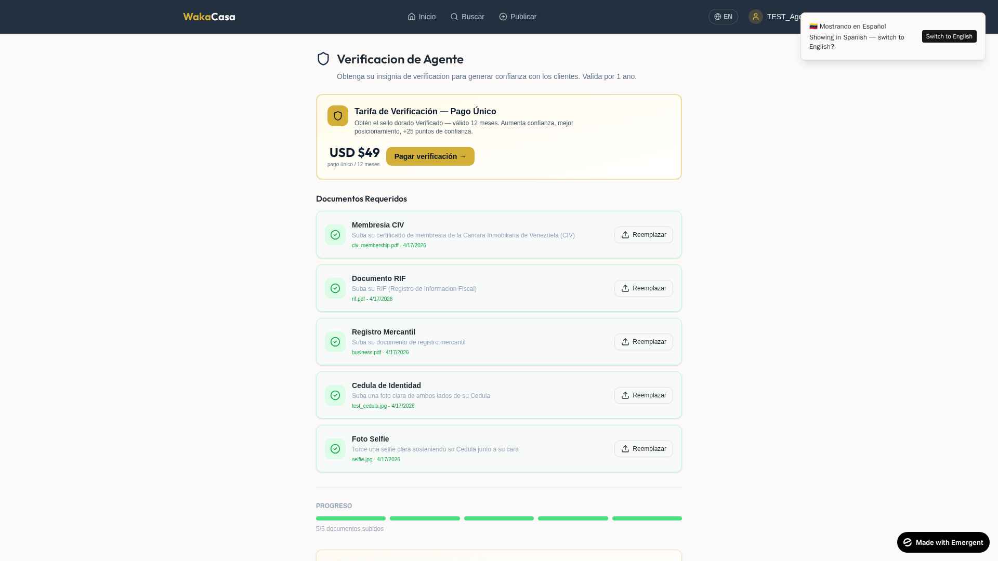
Task: Click the Documentos Requeridos heading
Action: (361, 199)
